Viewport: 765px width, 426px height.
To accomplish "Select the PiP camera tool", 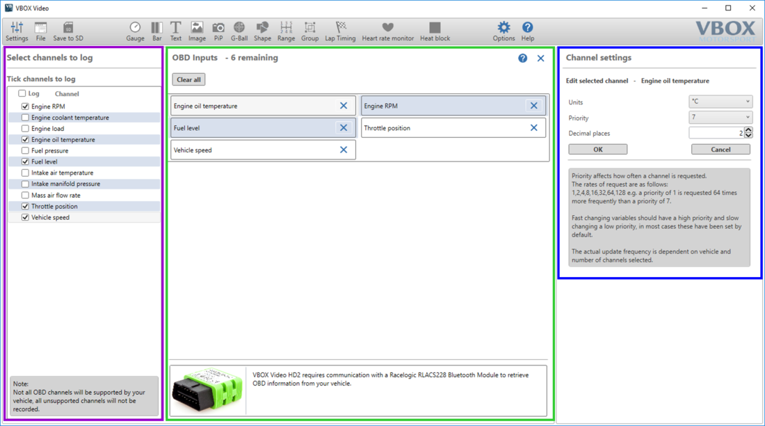I will (x=218, y=31).
